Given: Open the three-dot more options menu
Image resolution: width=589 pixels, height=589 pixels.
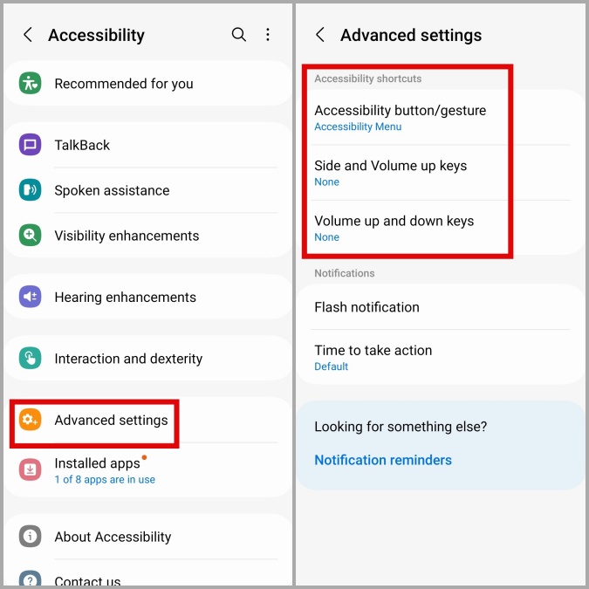Looking at the screenshot, I should point(268,35).
